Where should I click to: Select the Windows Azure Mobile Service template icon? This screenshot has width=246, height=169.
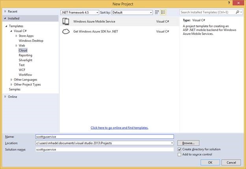[x=66, y=22]
